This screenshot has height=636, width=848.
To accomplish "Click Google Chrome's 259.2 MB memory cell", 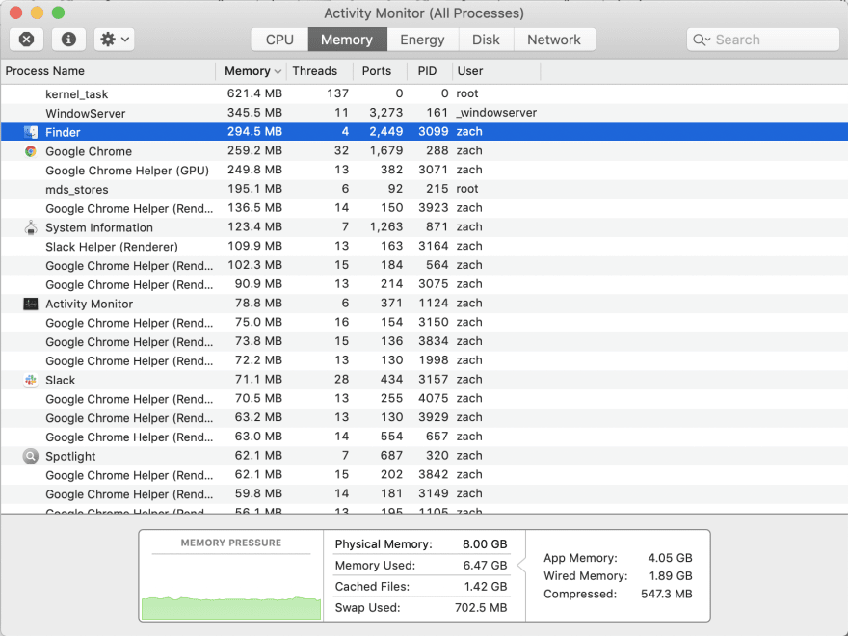I will (254, 151).
